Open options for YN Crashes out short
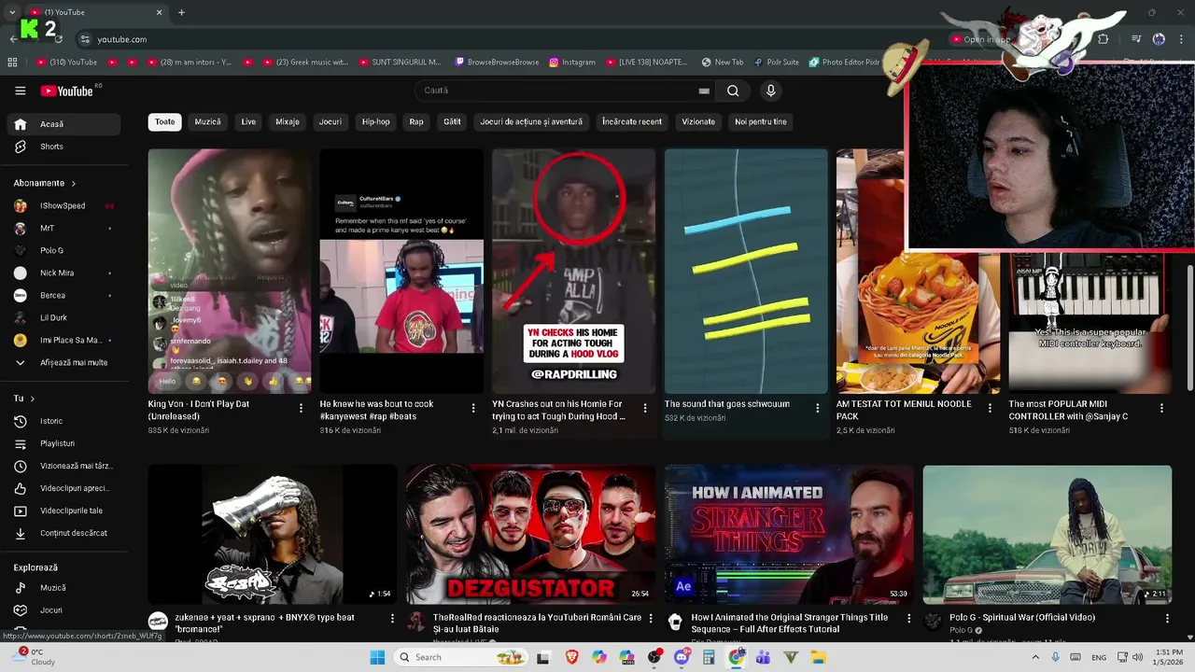The width and height of the screenshot is (1195, 672). click(645, 408)
